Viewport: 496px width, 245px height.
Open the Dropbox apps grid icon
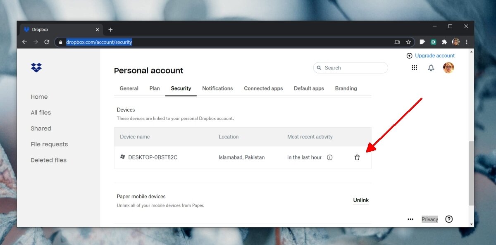414,67
